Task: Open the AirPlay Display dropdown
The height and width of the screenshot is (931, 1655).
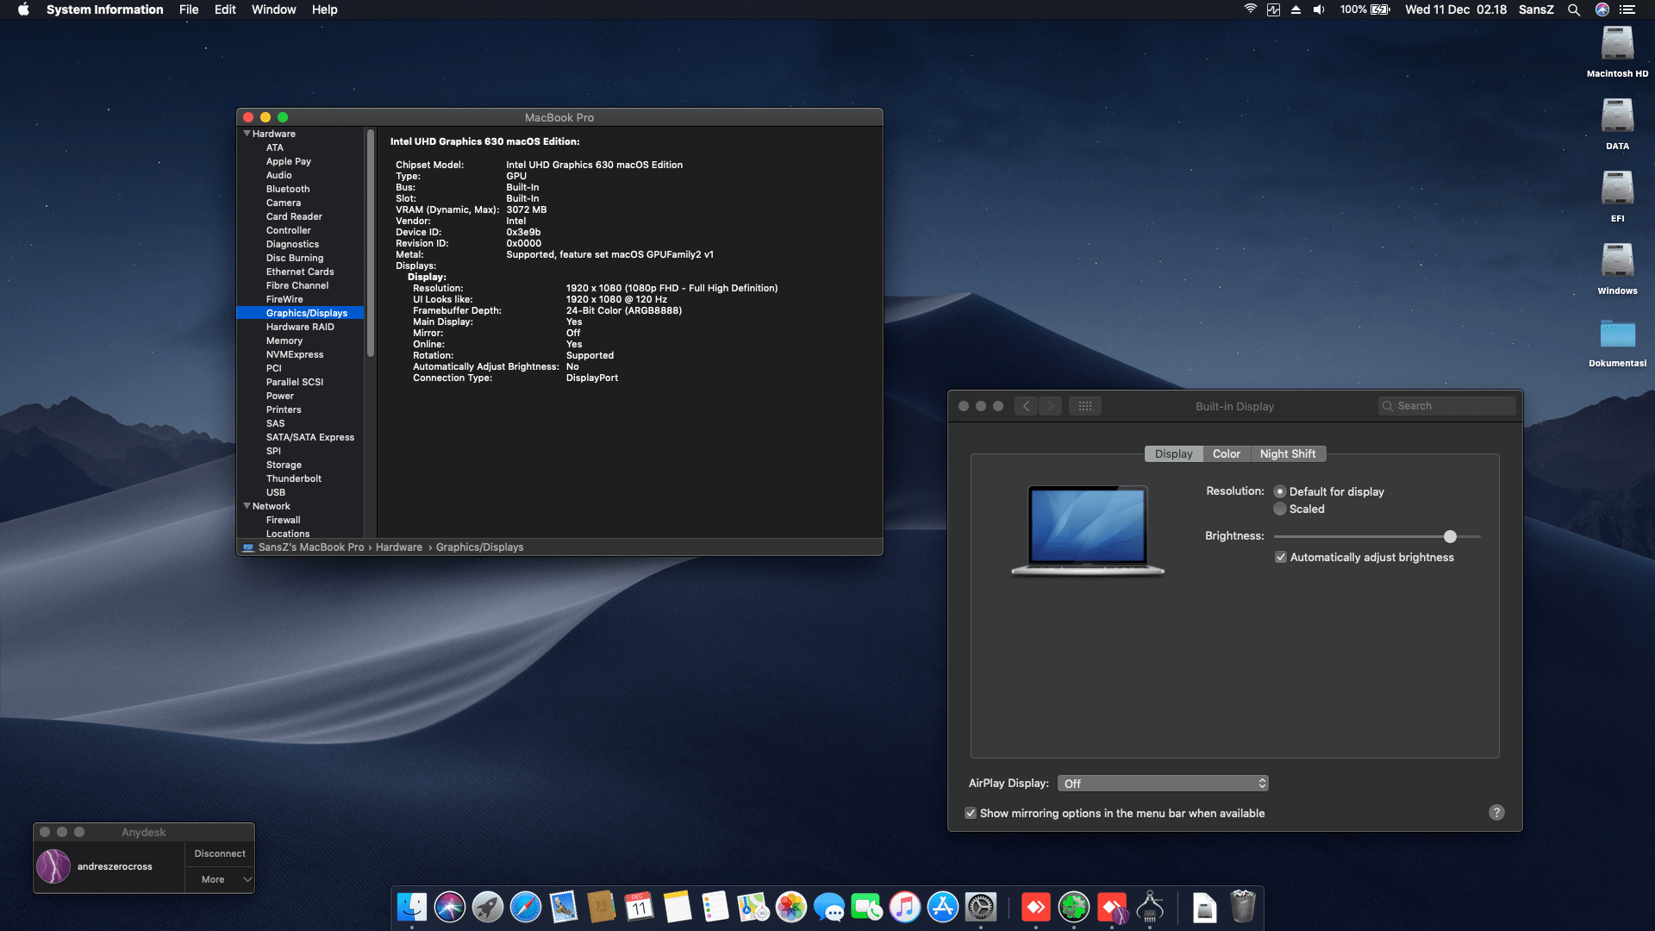Action: [1163, 783]
